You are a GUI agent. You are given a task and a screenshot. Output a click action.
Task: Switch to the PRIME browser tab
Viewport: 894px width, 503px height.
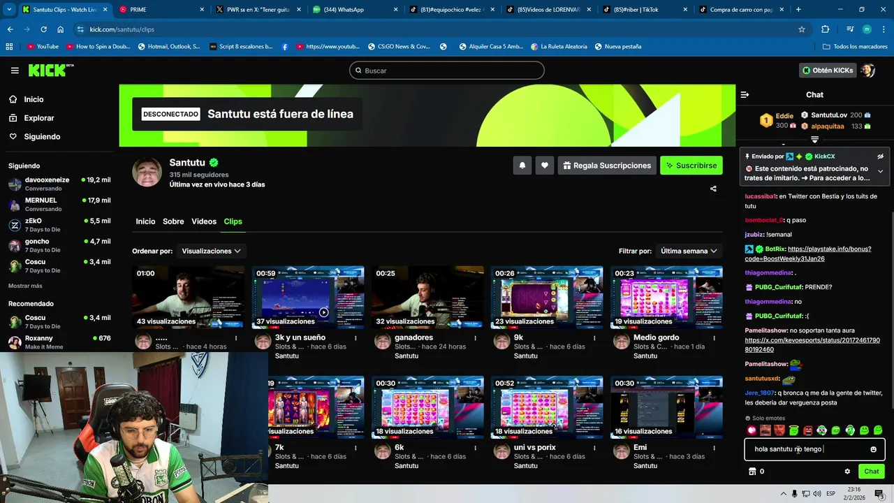162,10
